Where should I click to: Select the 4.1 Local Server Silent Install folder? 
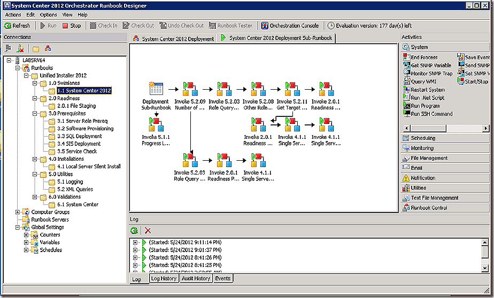(89, 167)
